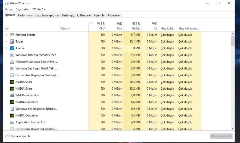Switch to the Kullanıcılar tab
The width and height of the screenshot is (240, 143).
[x=84, y=15]
